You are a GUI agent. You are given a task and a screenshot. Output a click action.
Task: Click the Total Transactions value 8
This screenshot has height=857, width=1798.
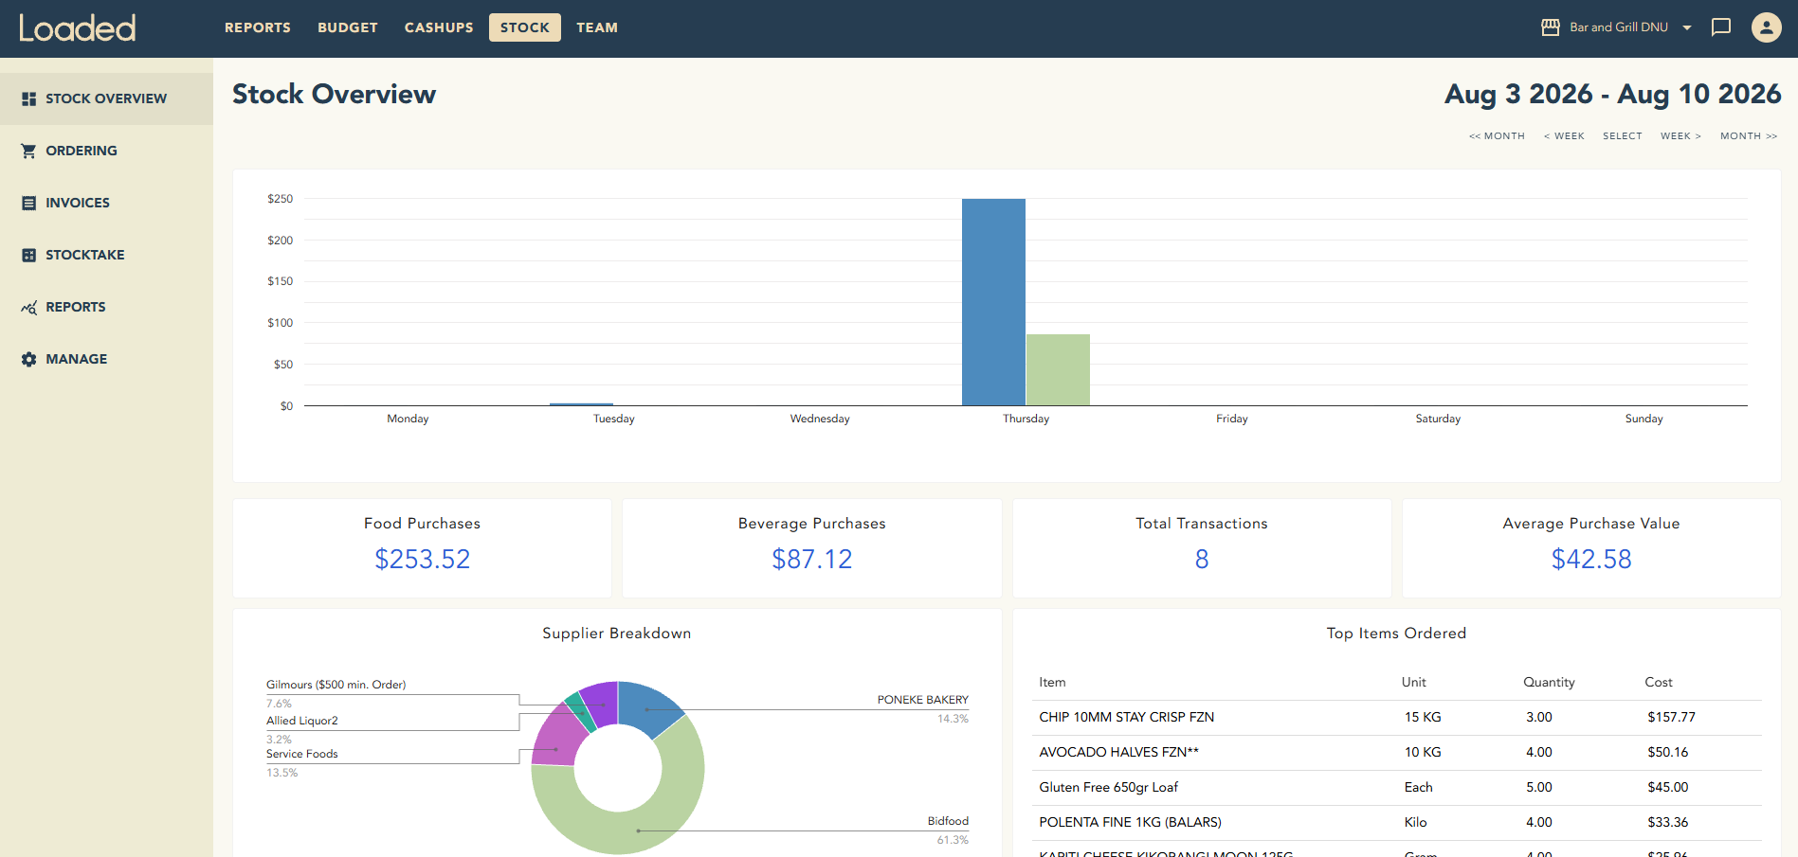click(x=1202, y=560)
